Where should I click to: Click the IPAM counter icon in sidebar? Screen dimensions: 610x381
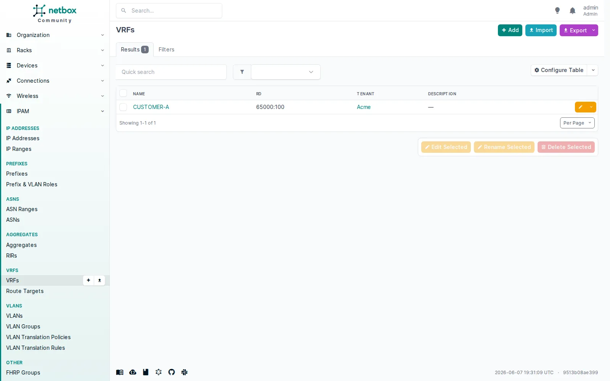click(x=9, y=111)
